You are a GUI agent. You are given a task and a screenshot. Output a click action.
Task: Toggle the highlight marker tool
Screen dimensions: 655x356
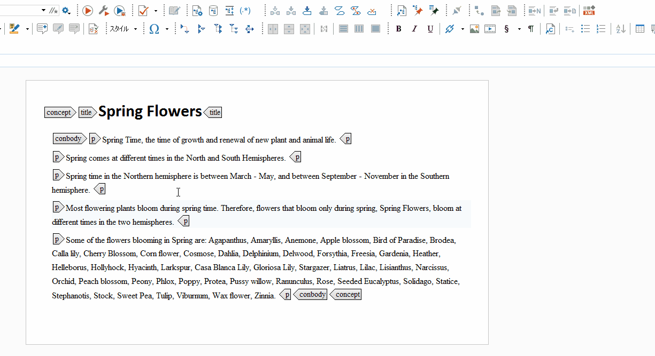(14, 29)
